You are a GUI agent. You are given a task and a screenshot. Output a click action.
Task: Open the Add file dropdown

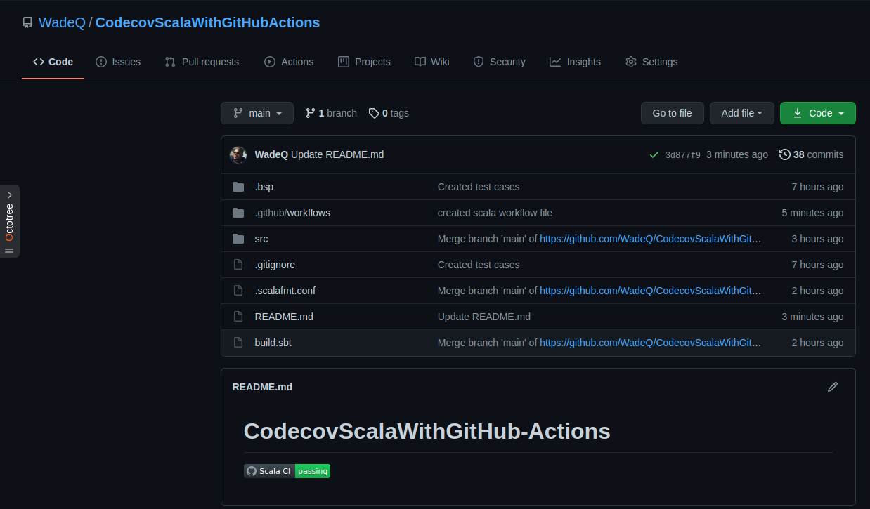point(742,113)
